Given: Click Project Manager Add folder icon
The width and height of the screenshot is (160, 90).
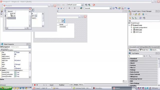Looking at the screenshot, I should tap(136, 14).
